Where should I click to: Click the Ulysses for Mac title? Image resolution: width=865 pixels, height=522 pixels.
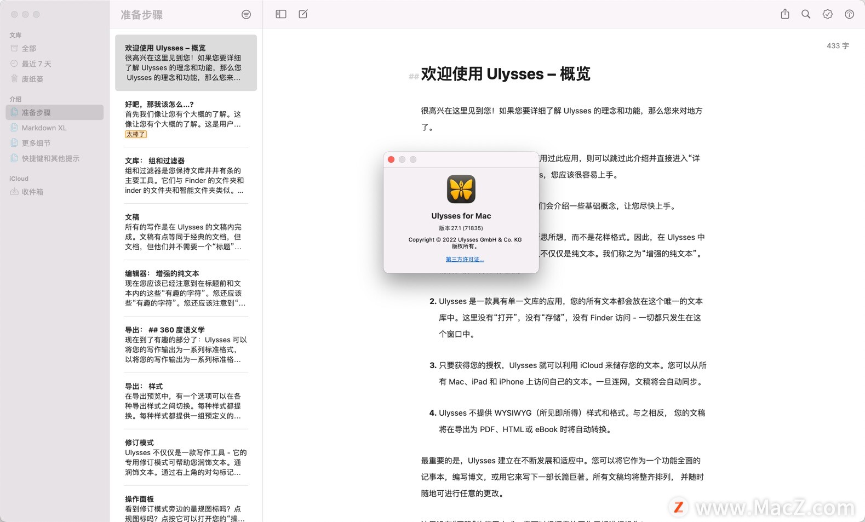pyautogui.click(x=461, y=216)
